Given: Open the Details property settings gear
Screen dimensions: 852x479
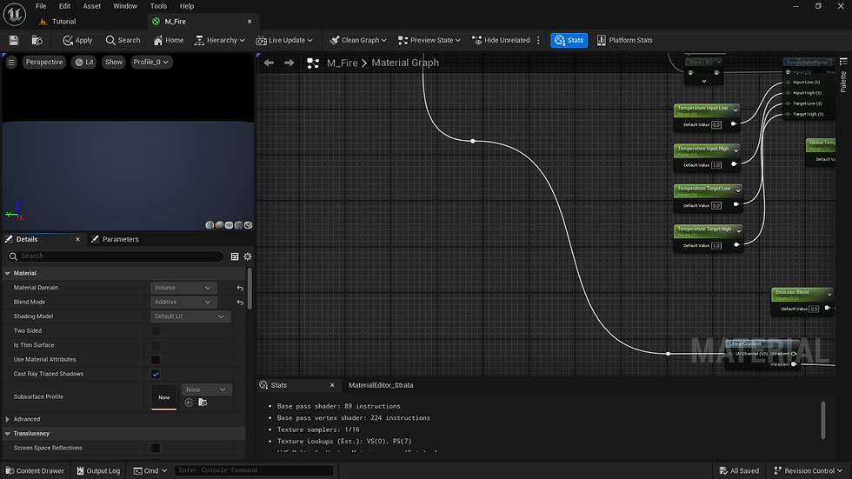Looking at the screenshot, I should click(248, 256).
